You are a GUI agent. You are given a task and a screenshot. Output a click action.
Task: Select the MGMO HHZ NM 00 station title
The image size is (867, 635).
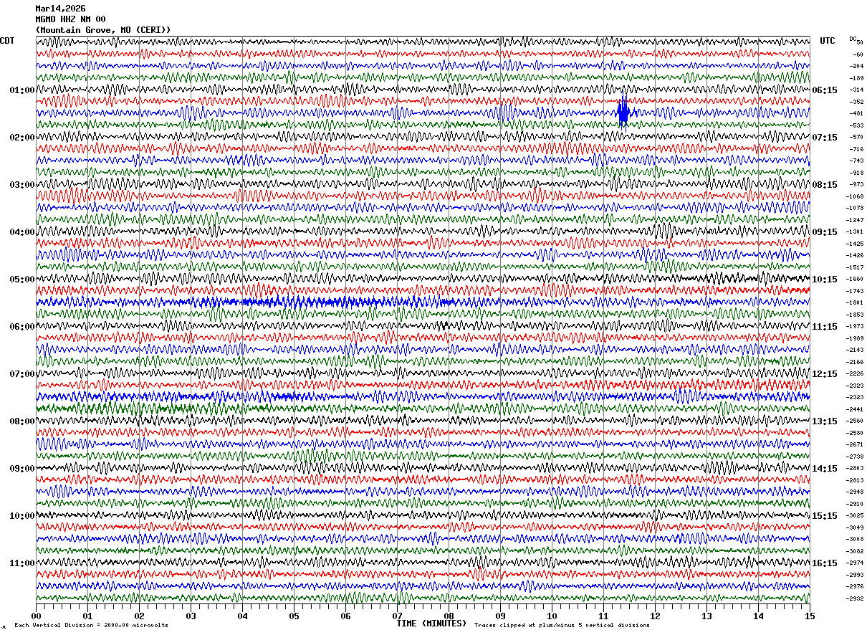coord(70,19)
